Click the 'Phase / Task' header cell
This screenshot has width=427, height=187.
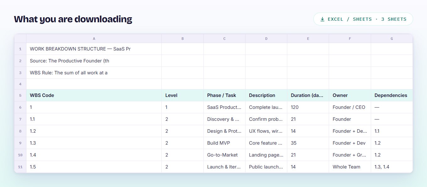click(224, 95)
